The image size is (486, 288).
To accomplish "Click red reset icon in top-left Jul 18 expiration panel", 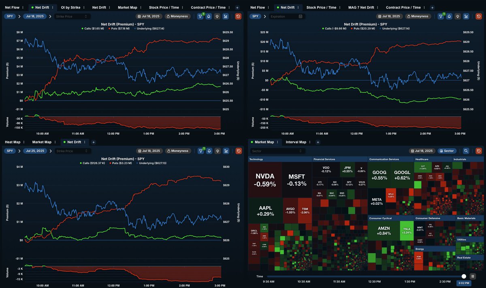I will (238, 17).
